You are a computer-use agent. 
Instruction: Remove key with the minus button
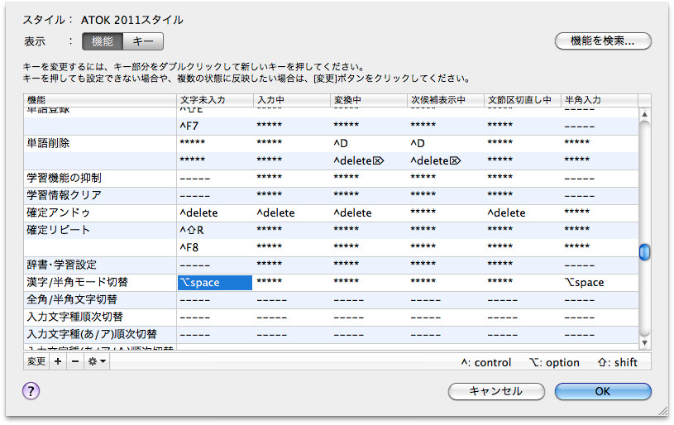pyautogui.click(x=75, y=361)
